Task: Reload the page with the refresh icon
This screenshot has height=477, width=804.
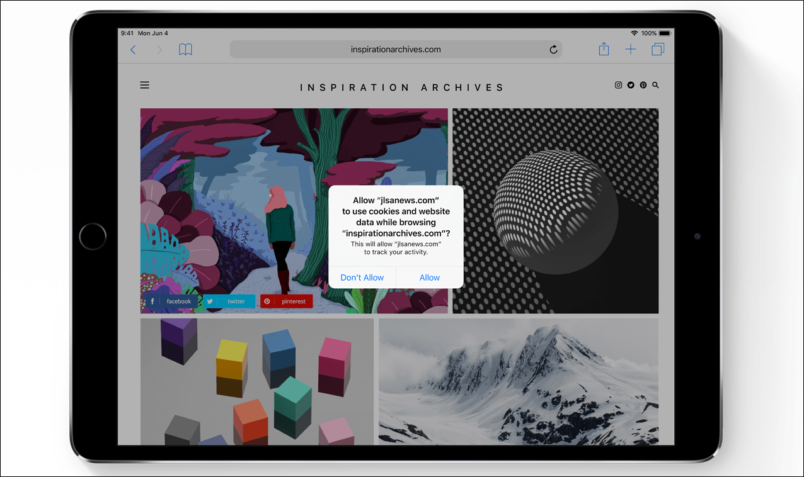Action: click(x=553, y=50)
